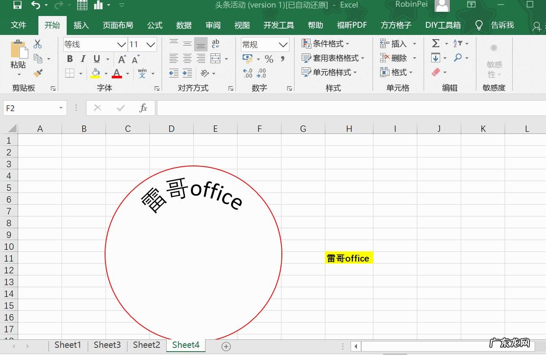Viewport: 546px width, 355px height.
Task: Apply bold formatting with the B icon
Action: click(70, 59)
